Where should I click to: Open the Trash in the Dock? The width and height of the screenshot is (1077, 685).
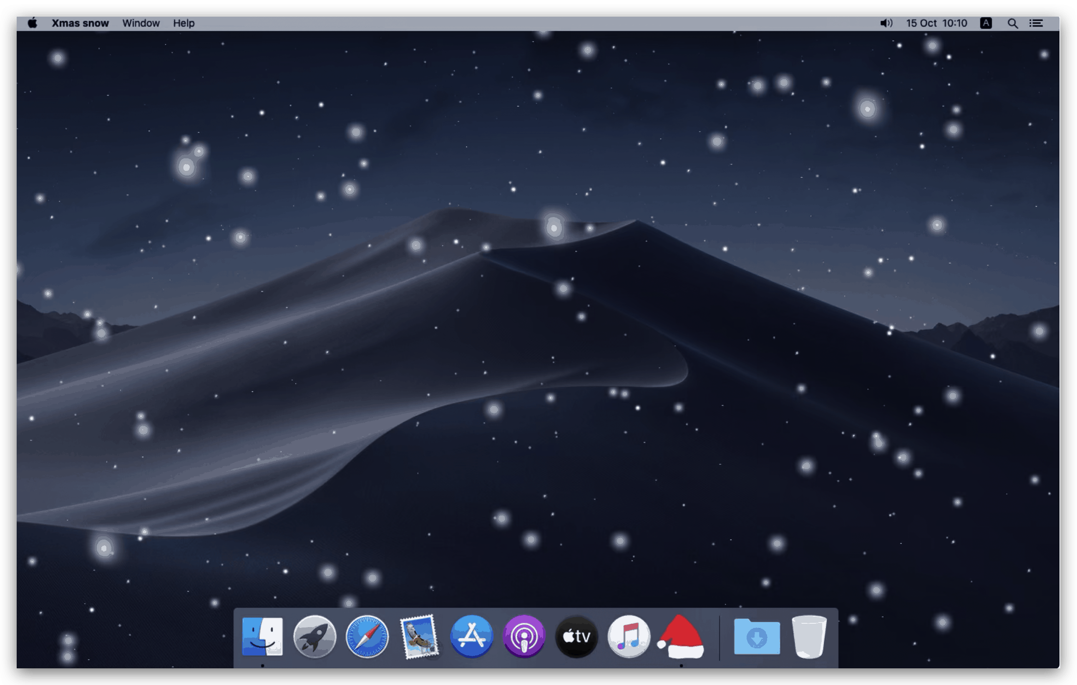click(809, 636)
